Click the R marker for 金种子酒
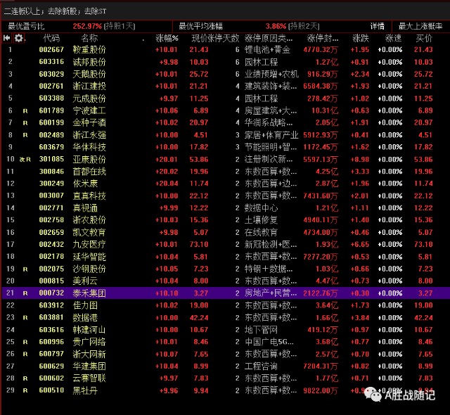Screen dimensions: 450x415 tap(25, 123)
